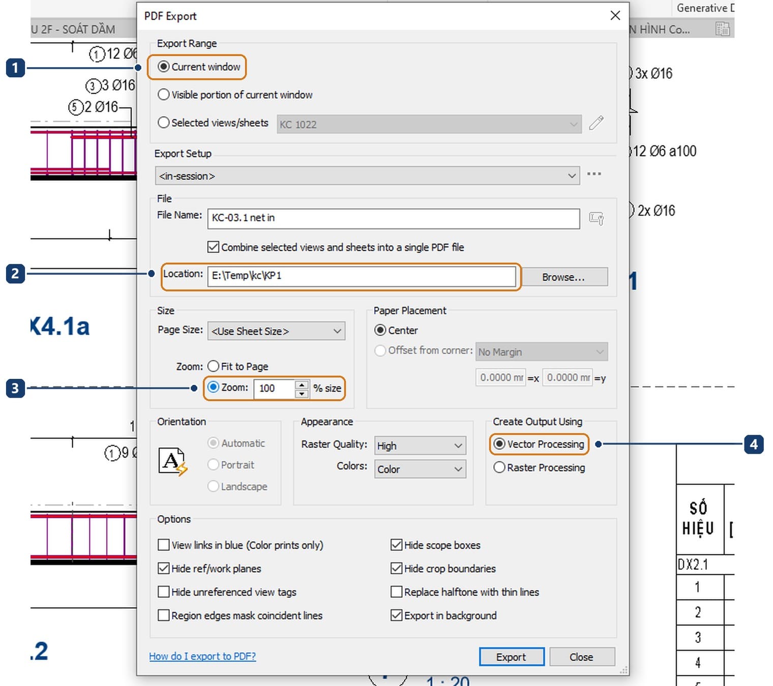Choose Automatic orientation
Screen dimensions: 773x686
236,443
